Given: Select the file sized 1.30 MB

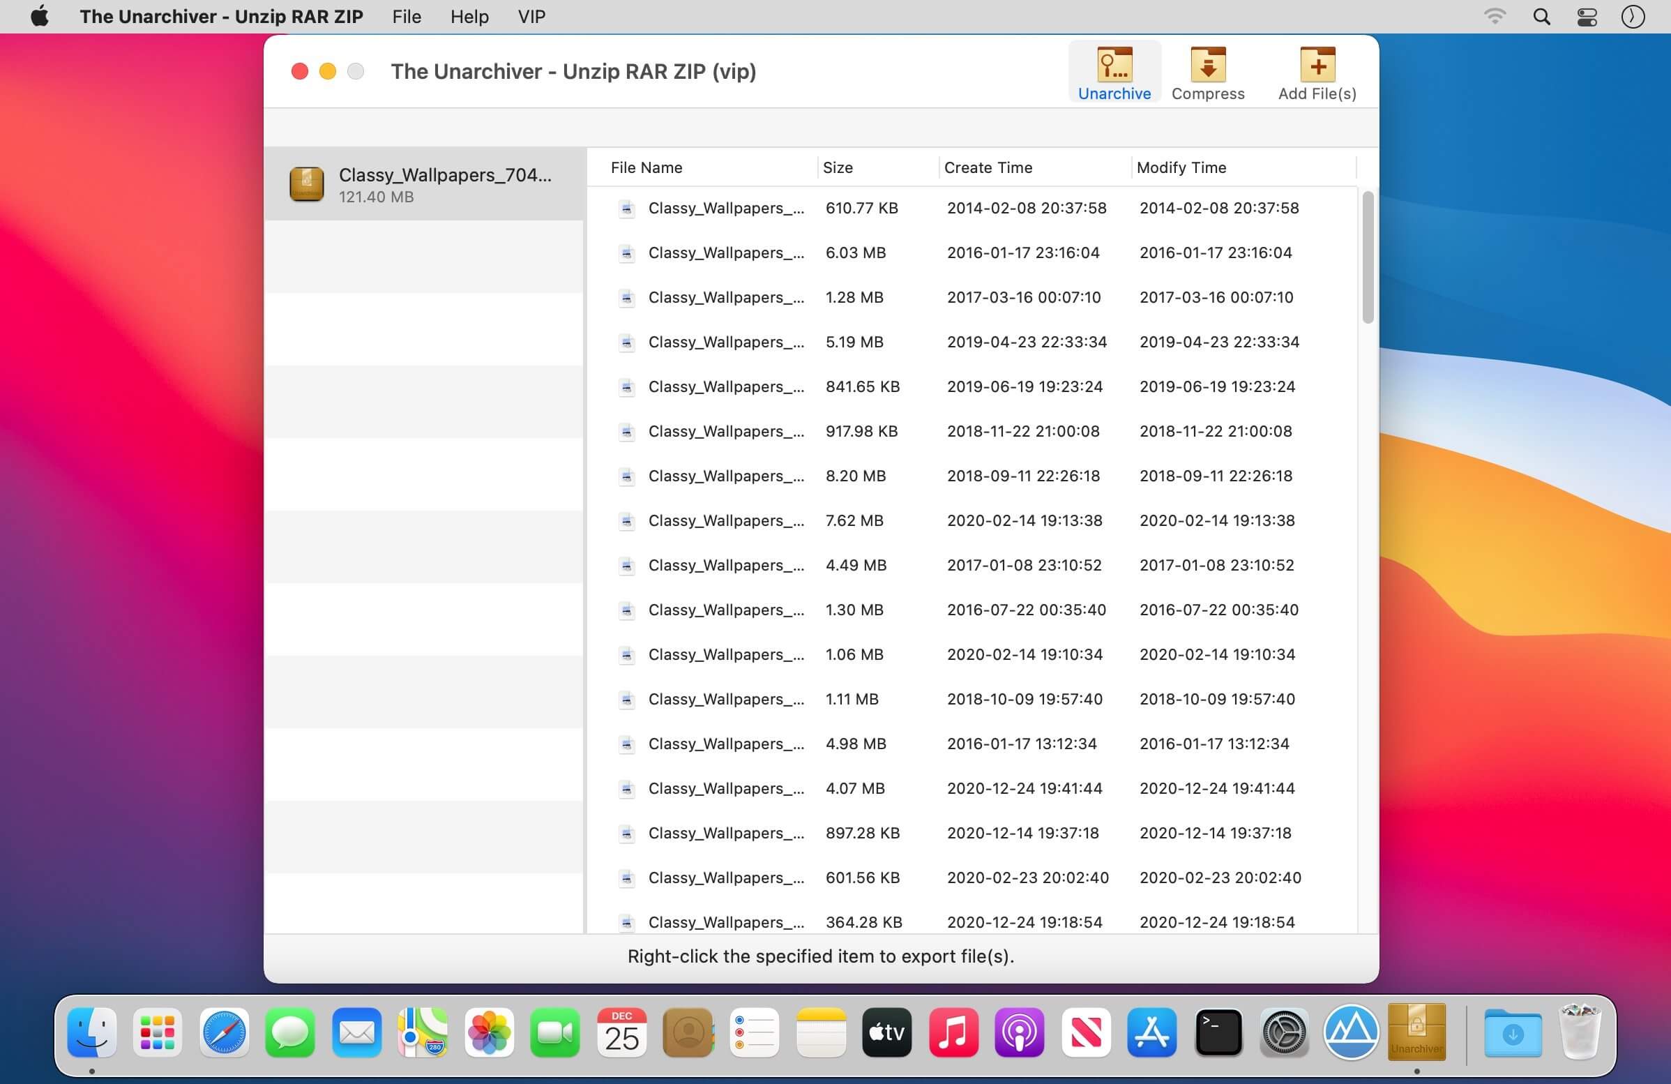Looking at the screenshot, I should [x=971, y=610].
